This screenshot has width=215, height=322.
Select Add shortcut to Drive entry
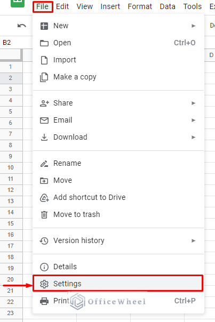(x=118, y=198)
